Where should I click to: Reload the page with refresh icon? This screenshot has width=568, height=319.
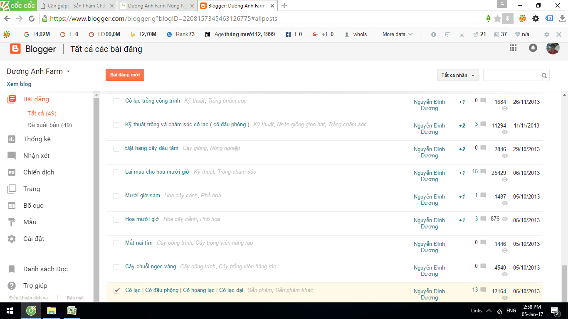(x=32, y=19)
